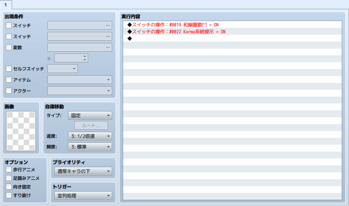Open the first スイッチ selector ellipsis
This screenshot has height=206, width=349.
108,25
